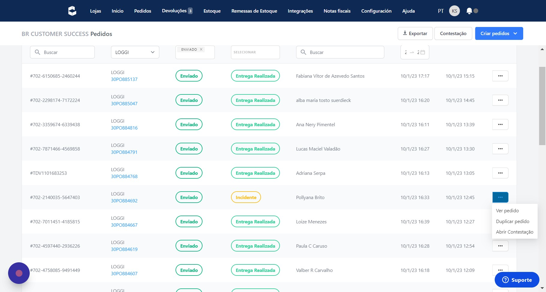Click the KS user avatar
Image resolution: width=546 pixels, height=292 pixels.
pos(454,11)
